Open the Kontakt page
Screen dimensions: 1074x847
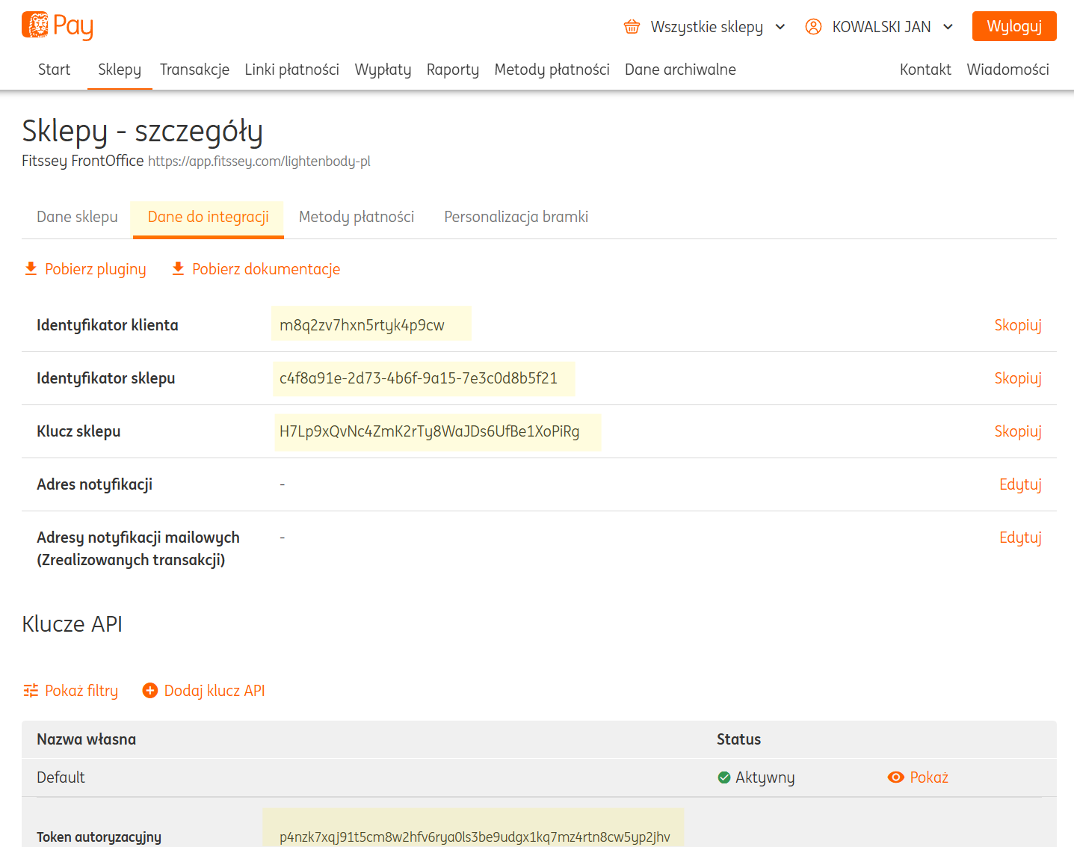click(925, 70)
